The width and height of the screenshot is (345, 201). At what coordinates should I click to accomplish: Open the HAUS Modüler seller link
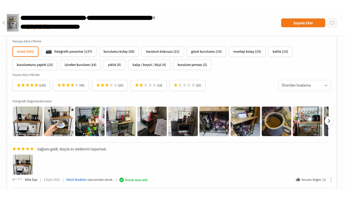click(x=76, y=180)
